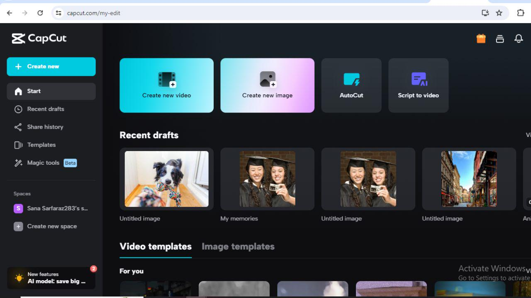Viewport: 531px width, 298px height.
Task: Click the New features AI model banner
Action: tap(51, 278)
